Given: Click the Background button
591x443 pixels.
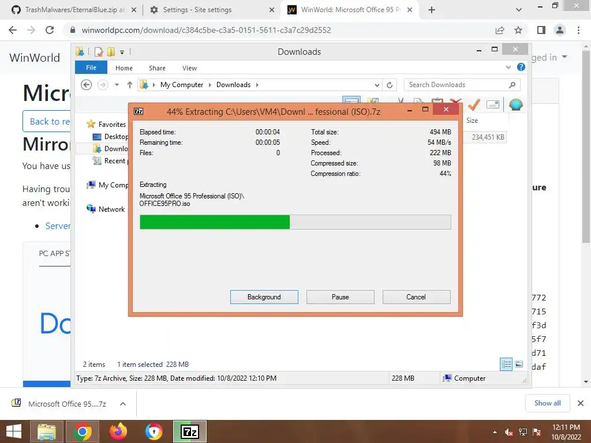Looking at the screenshot, I should [x=264, y=297].
